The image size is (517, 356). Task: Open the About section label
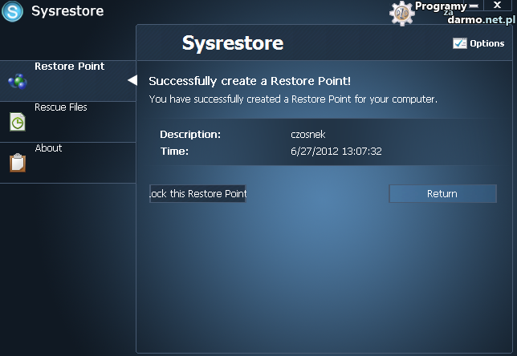(48, 148)
